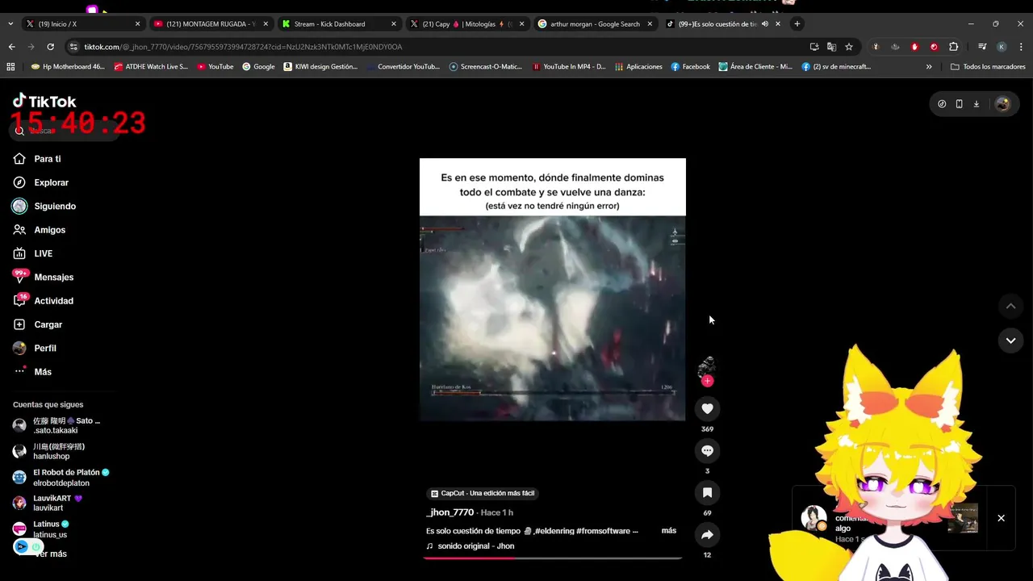The width and height of the screenshot is (1033, 581).
Task: Open the translate page icon
Action: [x=831, y=47]
